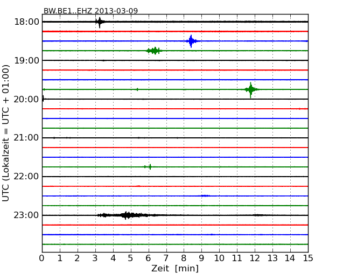
Task: Select the 21:00 time label
Action: point(26,138)
